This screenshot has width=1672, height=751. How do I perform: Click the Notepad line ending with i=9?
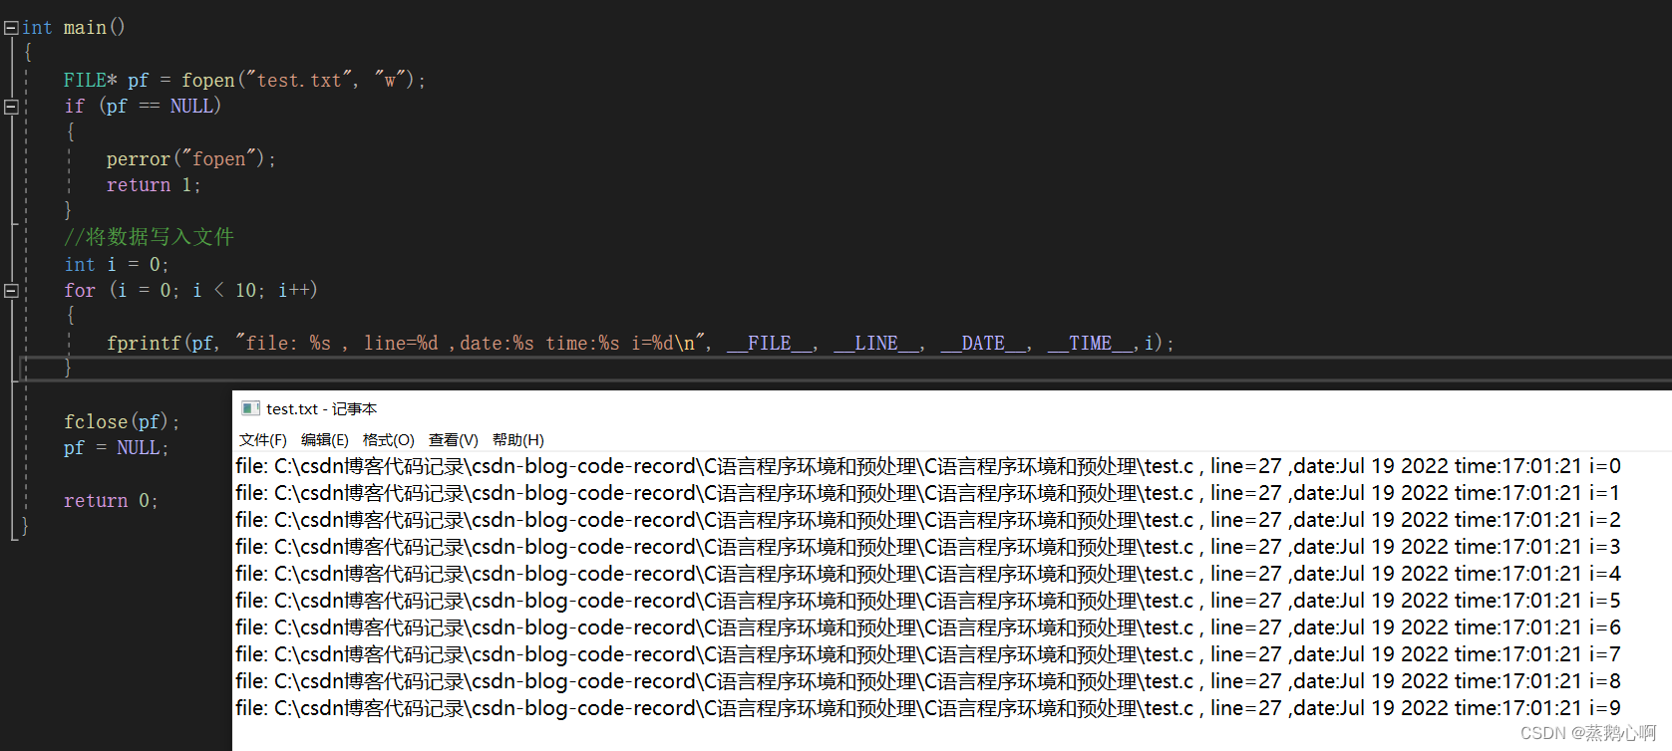coord(928,708)
